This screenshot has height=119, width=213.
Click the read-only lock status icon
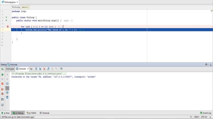click(x=210, y=117)
